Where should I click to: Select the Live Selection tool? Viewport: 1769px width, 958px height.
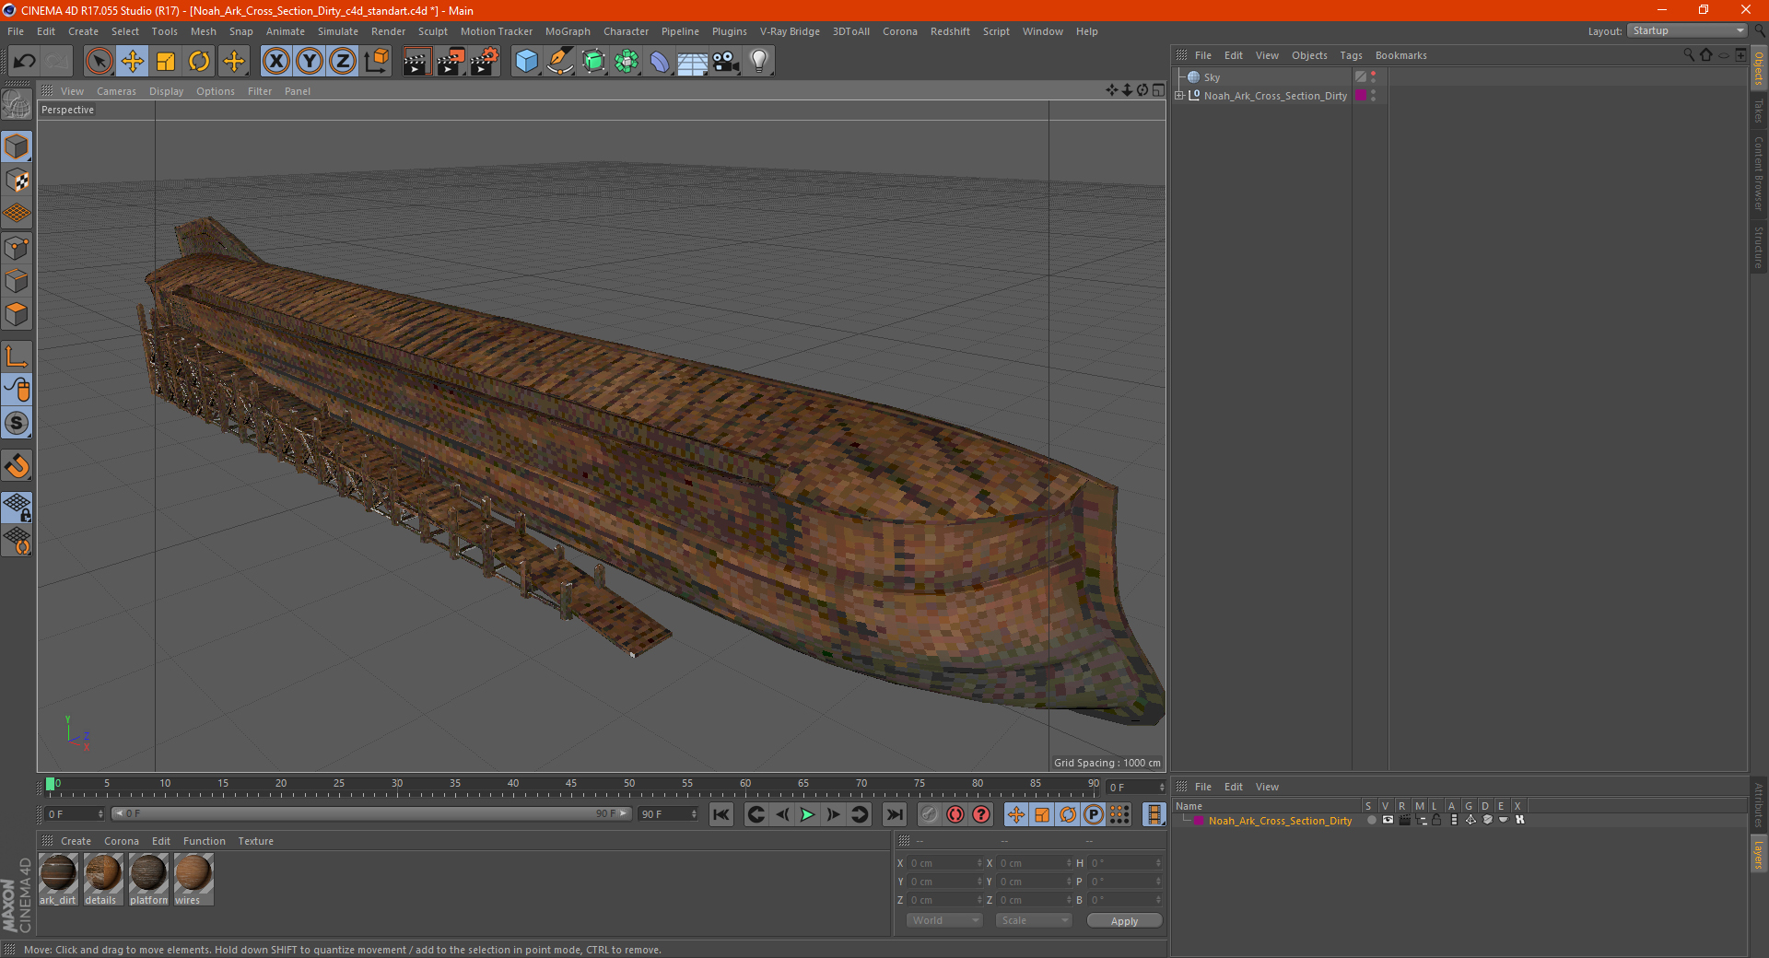(x=99, y=62)
